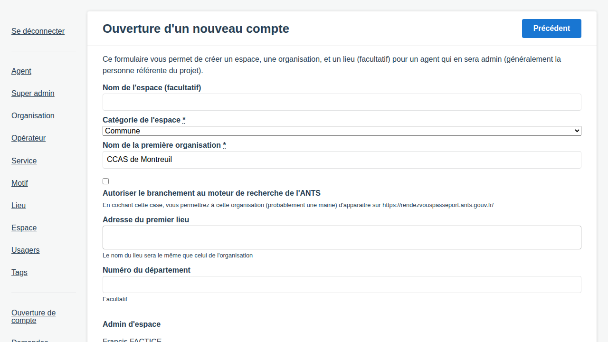Viewport: 608px width, 342px height.
Task: Open the Agent menu entry
Action: (x=21, y=71)
